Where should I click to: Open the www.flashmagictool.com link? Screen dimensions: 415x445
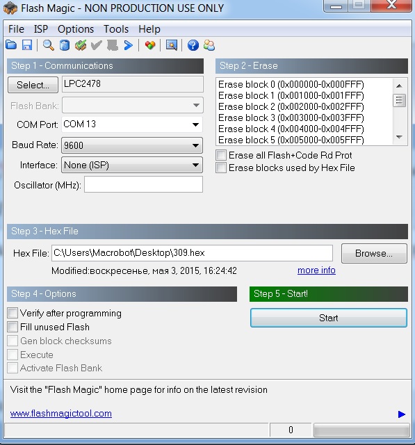(x=61, y=414)
